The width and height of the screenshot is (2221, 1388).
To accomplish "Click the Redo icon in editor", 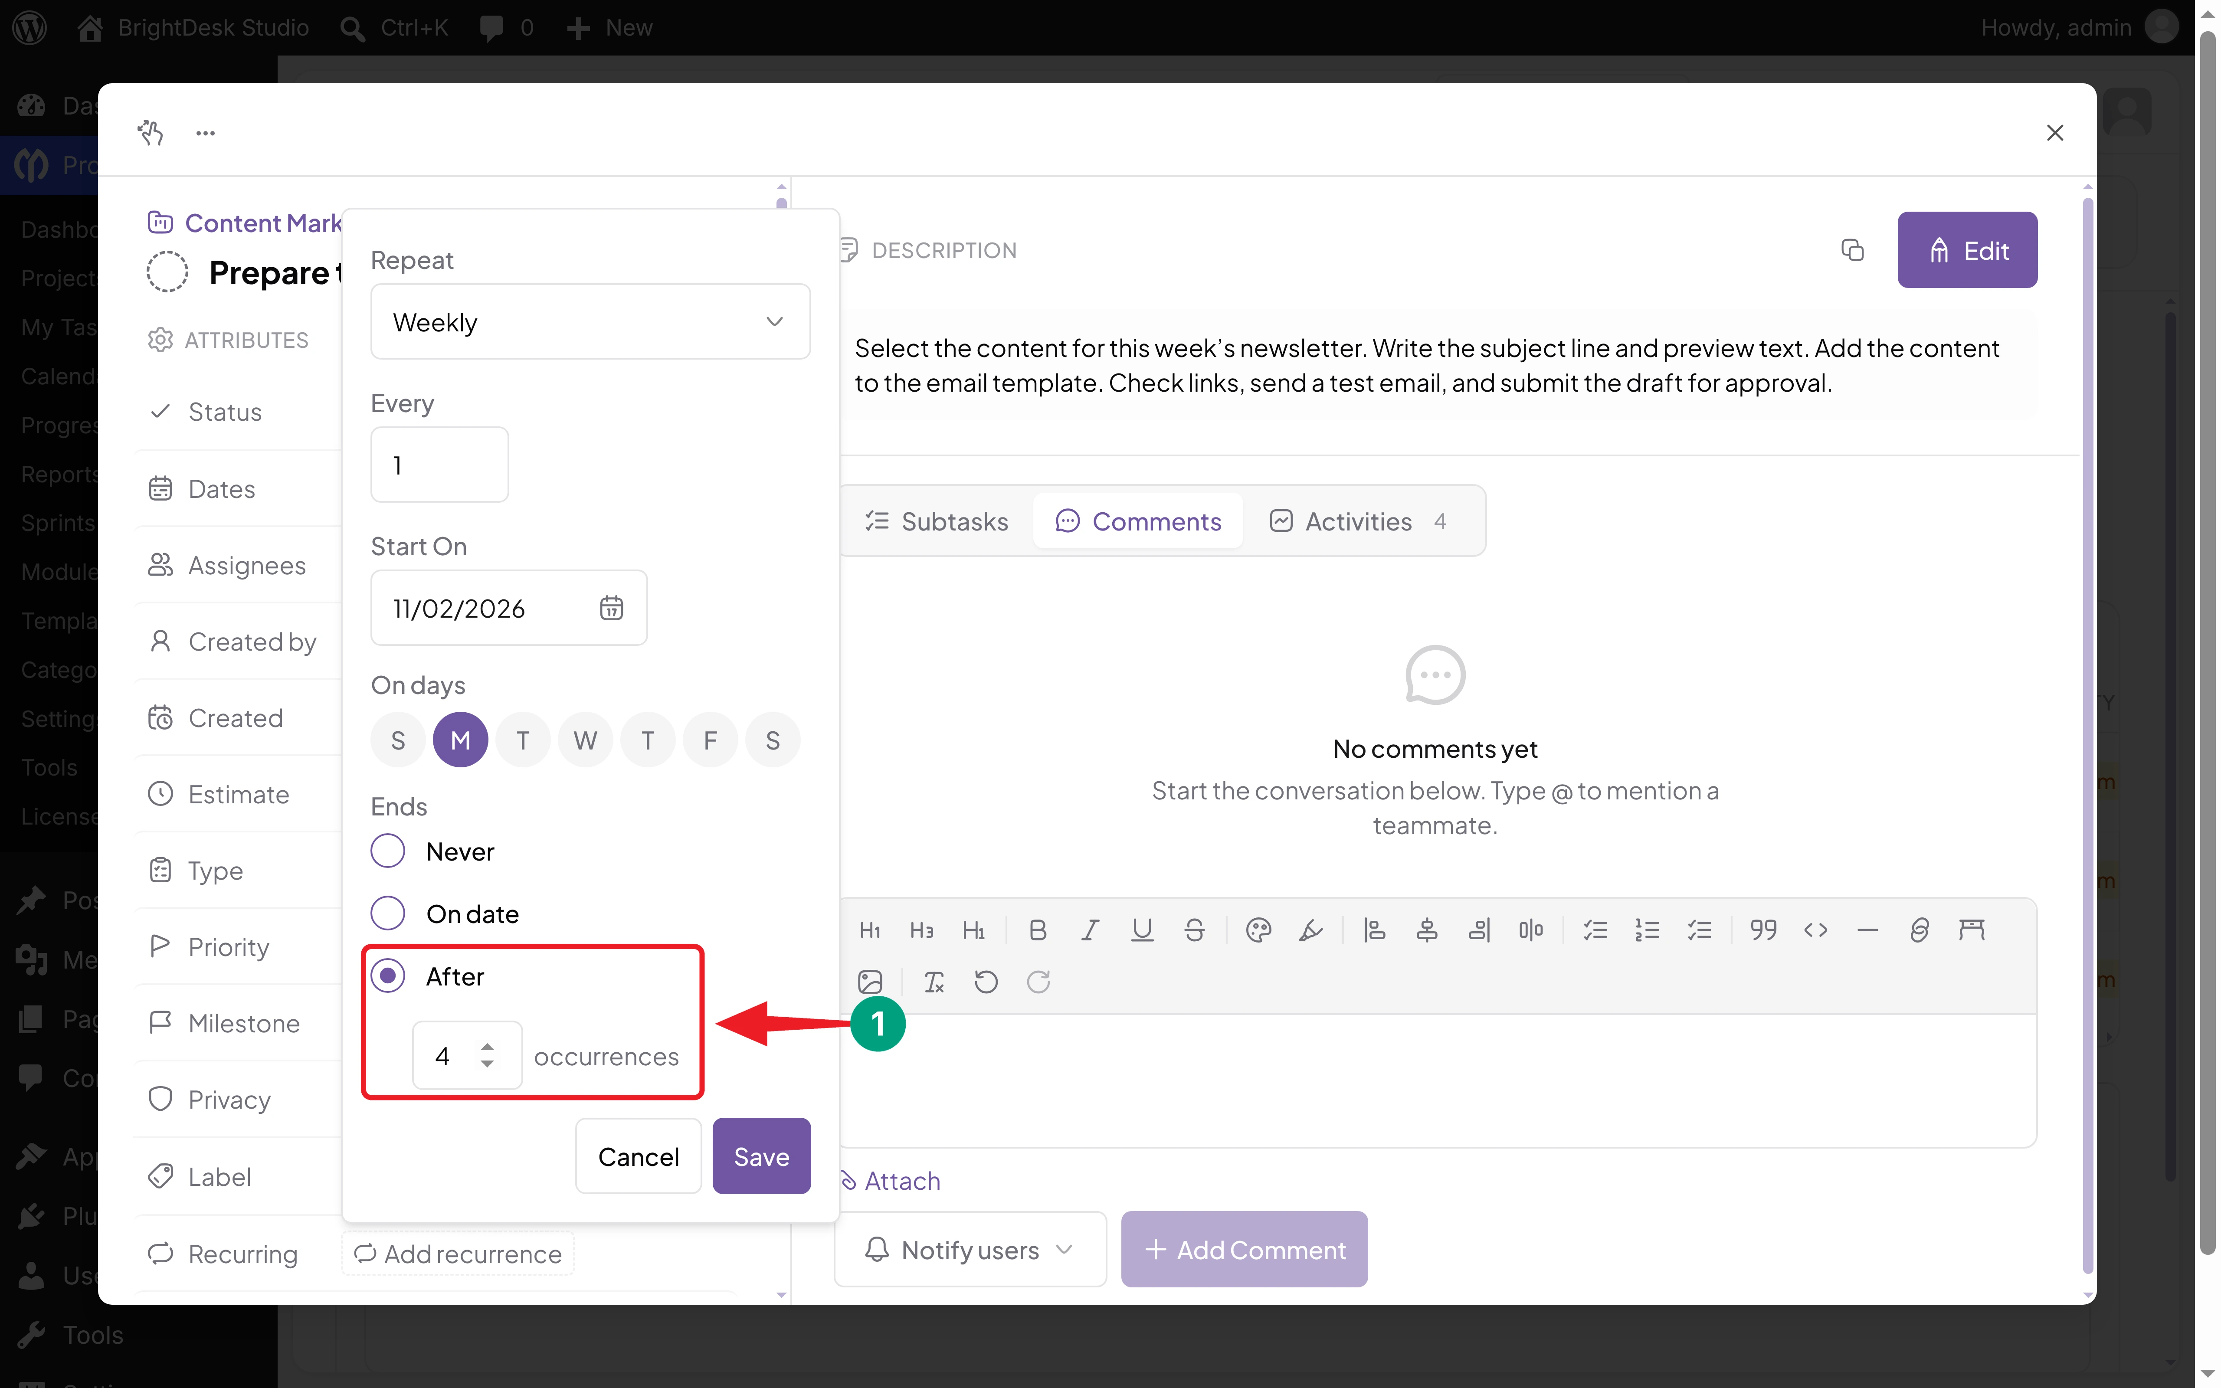I will click(x=1038, y=982).
